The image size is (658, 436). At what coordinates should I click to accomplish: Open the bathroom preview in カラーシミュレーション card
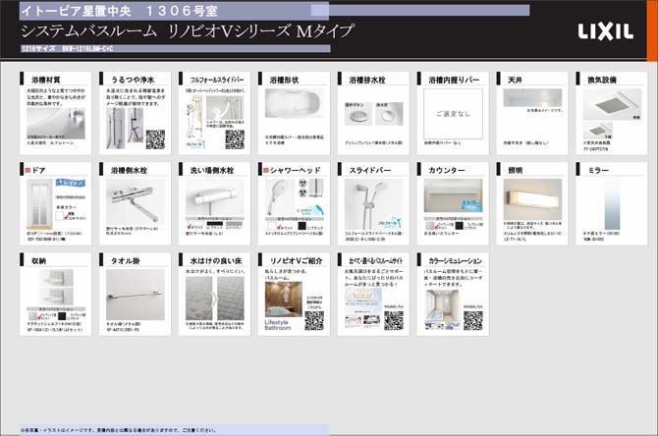tap(442, 309)
